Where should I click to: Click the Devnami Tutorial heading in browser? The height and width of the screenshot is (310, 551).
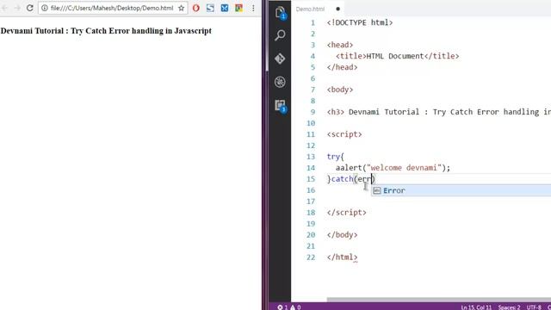(x=106, y=31)
